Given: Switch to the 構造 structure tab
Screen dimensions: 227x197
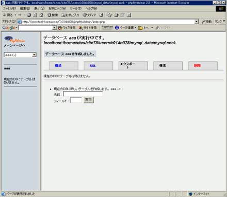Looking at the screenshot, I should (63, 66).
